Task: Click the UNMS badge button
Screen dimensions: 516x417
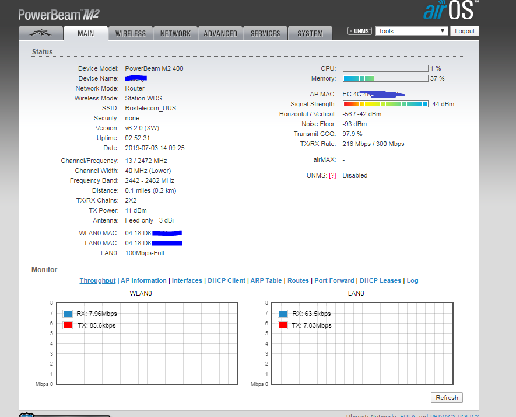Action: pos(360,31)
